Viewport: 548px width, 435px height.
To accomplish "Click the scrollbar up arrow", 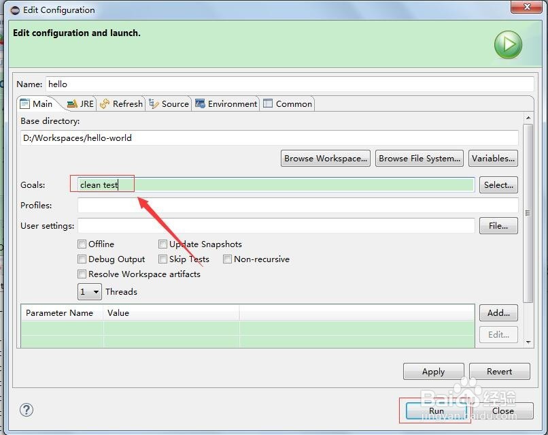I will [x=528, y=118].
